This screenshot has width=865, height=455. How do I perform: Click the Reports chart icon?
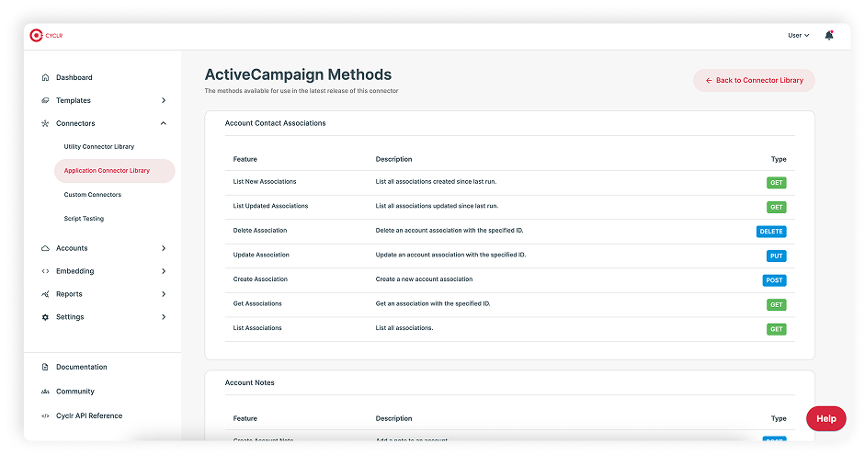click(45, 294)
